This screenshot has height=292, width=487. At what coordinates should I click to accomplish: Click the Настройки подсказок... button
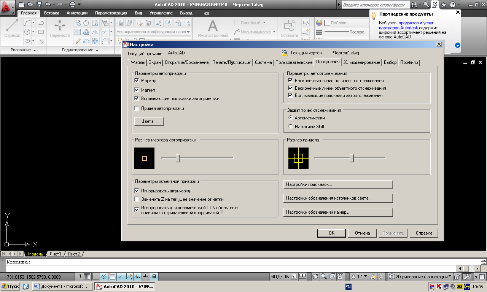[338, 184]
